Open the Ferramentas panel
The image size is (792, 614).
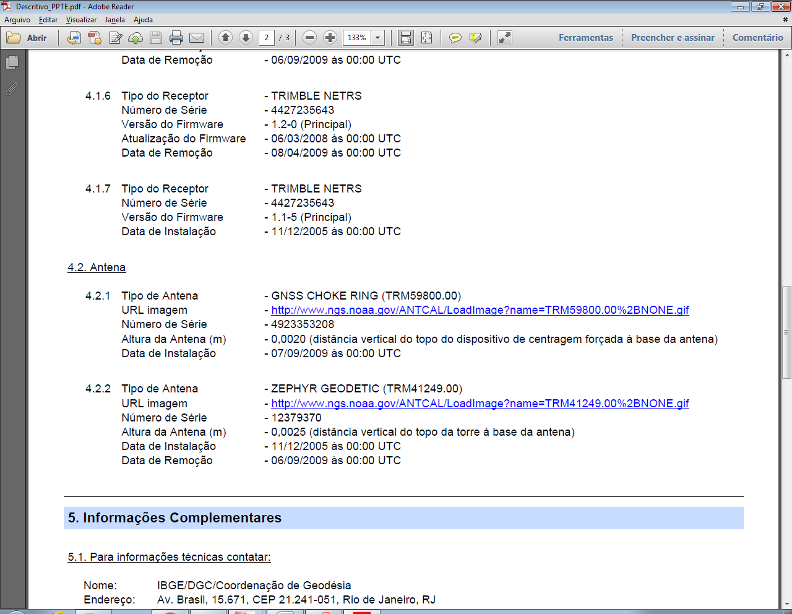[x=586, y=38]
